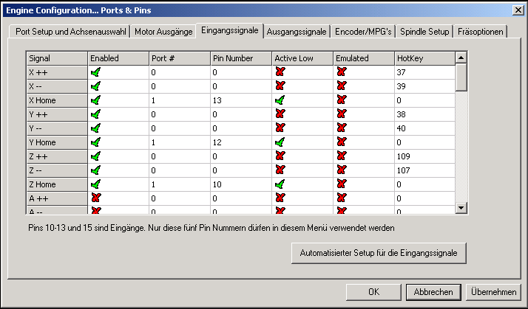This screenshot has width=528, height=309.
Task: Toggle Enabled checkmark for Y Home signal
Action: pos(96,142)
